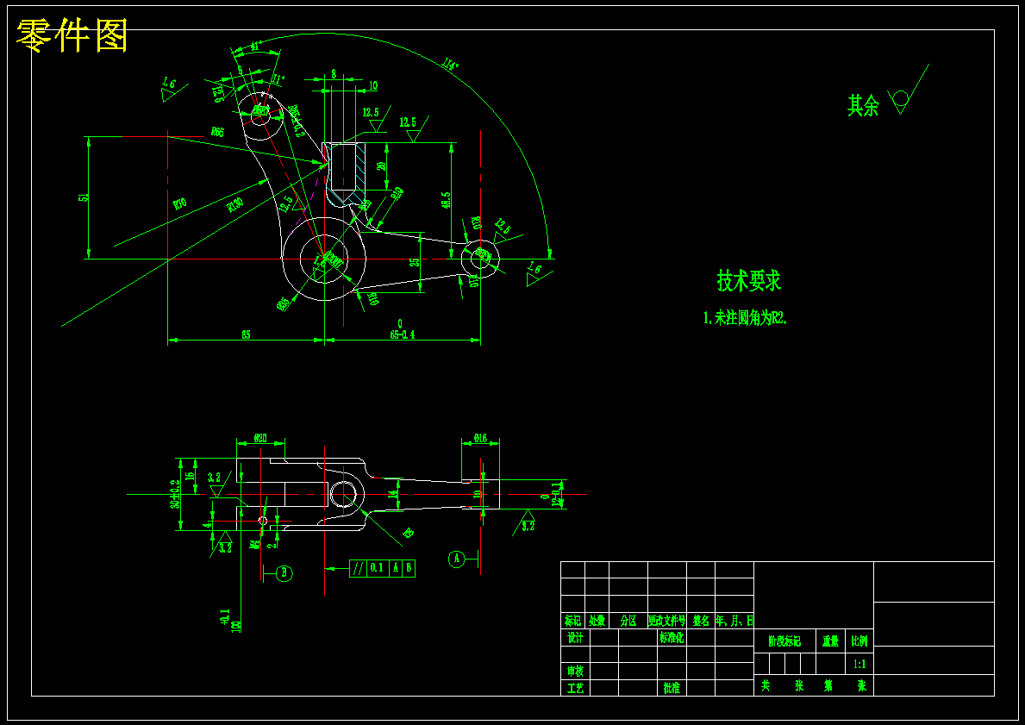Click the 标记 title block cell

(572, 621)
